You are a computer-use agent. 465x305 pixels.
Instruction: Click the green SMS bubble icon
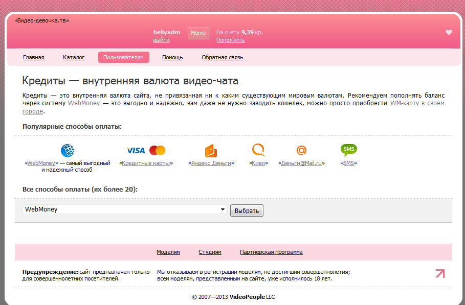coord(349,150)
